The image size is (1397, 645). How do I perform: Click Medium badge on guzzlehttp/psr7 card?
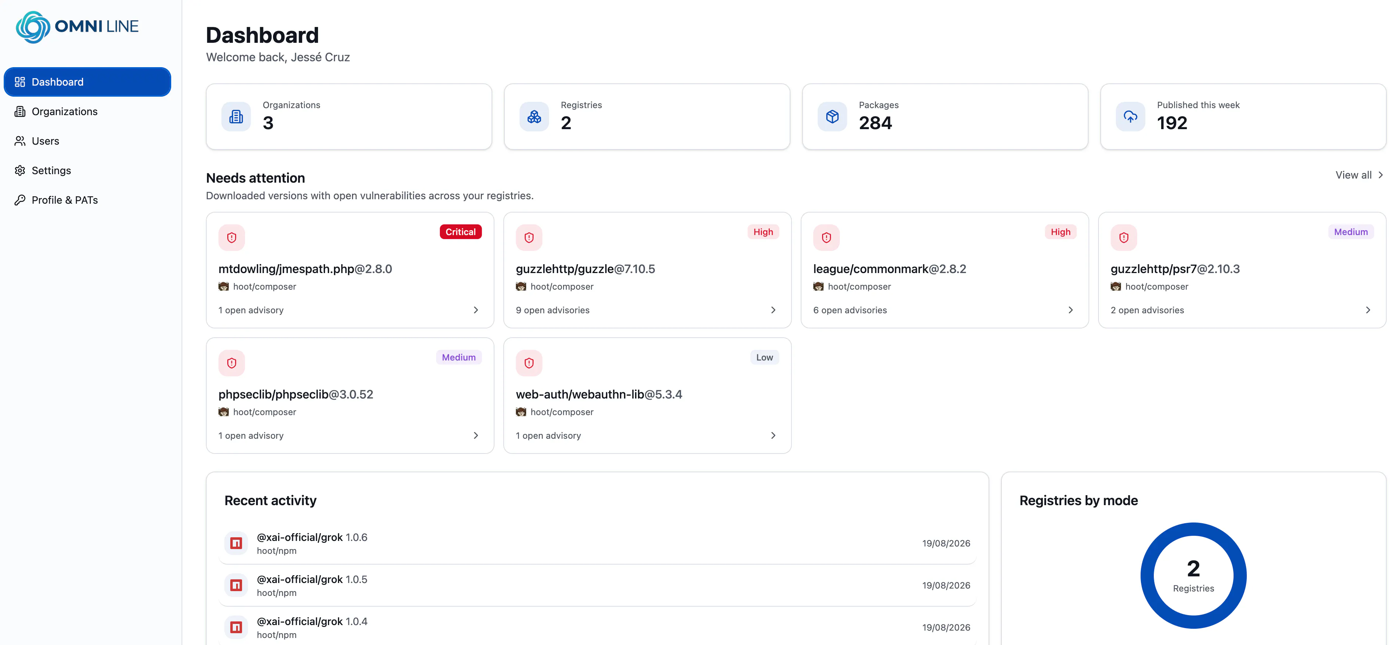coord(1351,232)
